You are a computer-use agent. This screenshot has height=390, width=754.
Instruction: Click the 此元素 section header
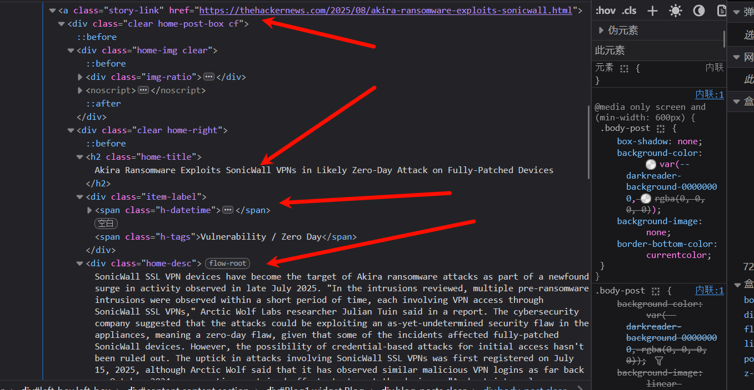click(x=610, y=50)
